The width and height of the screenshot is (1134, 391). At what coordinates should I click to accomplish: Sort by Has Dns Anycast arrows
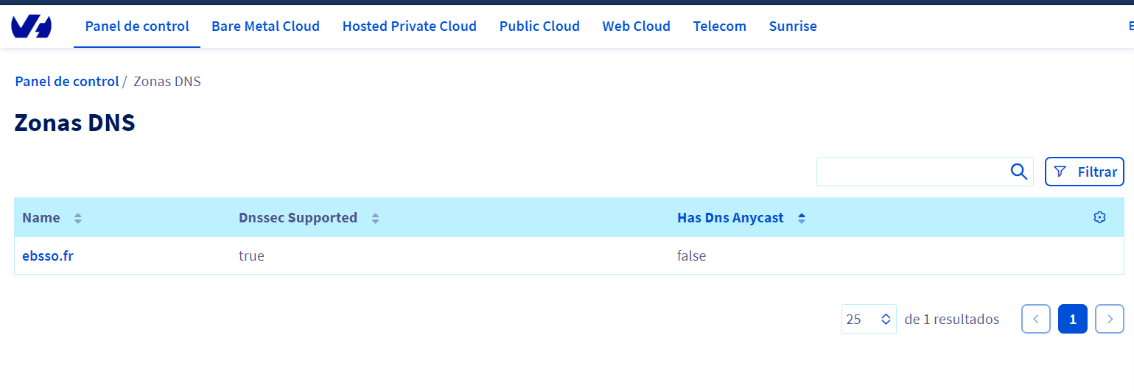click(802, 218)
